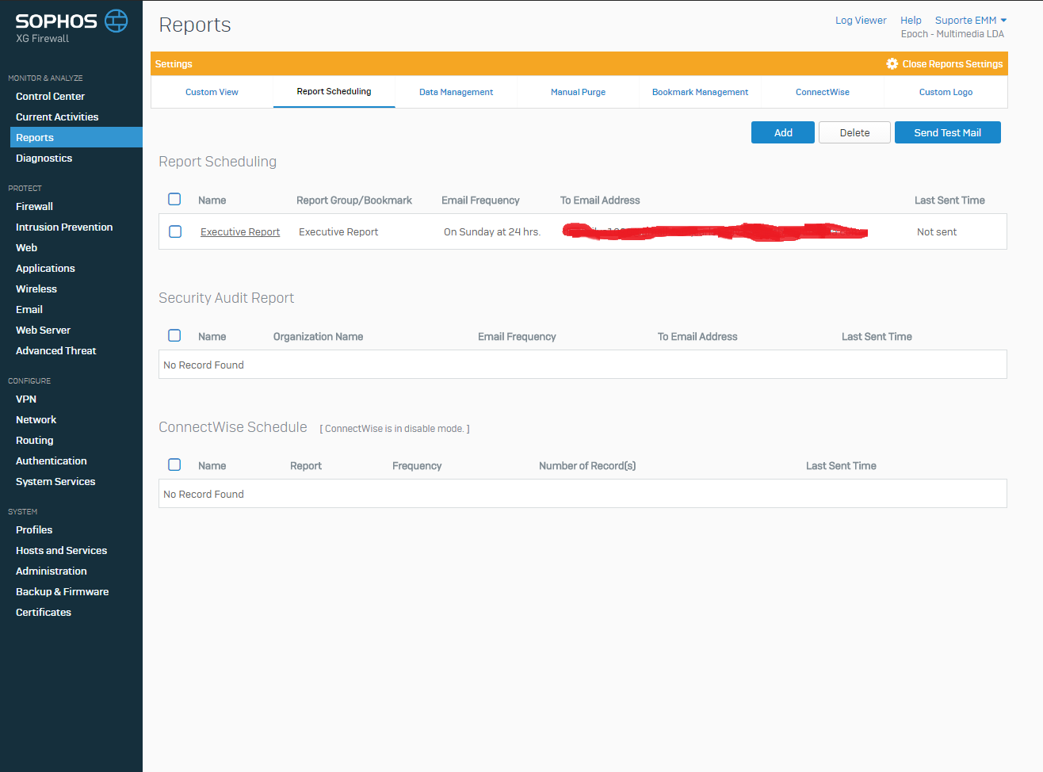Open Applications in the sidebar

pos(45,268)
